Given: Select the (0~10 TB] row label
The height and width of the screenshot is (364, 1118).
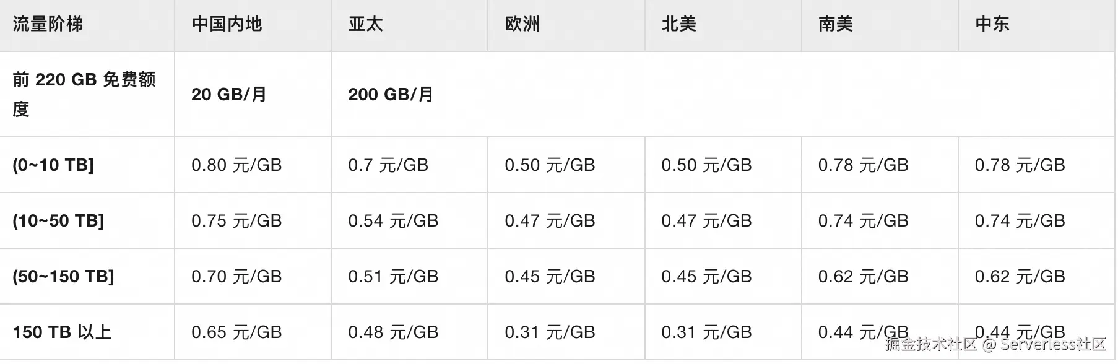Looking at the screenshot, I should (x=53, y=165).
